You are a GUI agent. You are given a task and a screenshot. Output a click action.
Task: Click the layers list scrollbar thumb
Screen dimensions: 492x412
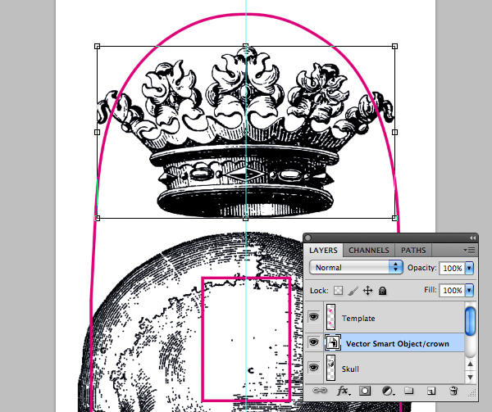[x=470, y=321]
